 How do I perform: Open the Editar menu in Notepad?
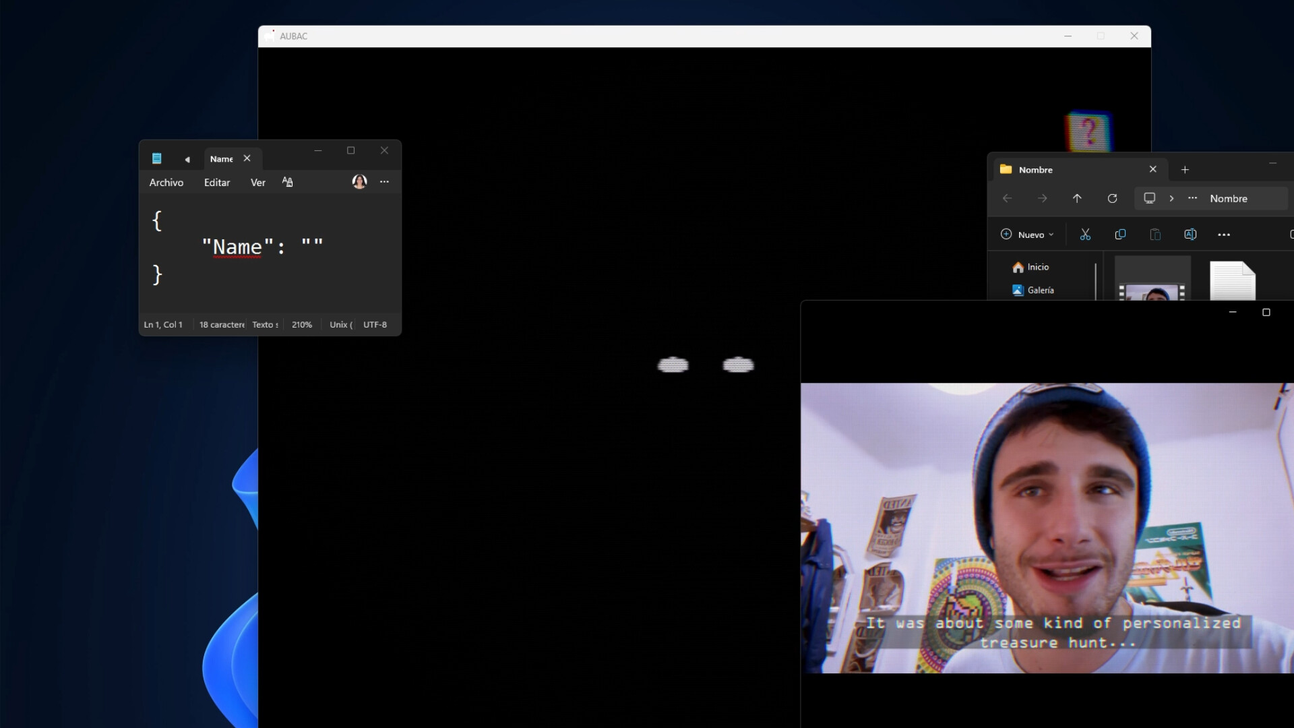click(x=217, y=183)
